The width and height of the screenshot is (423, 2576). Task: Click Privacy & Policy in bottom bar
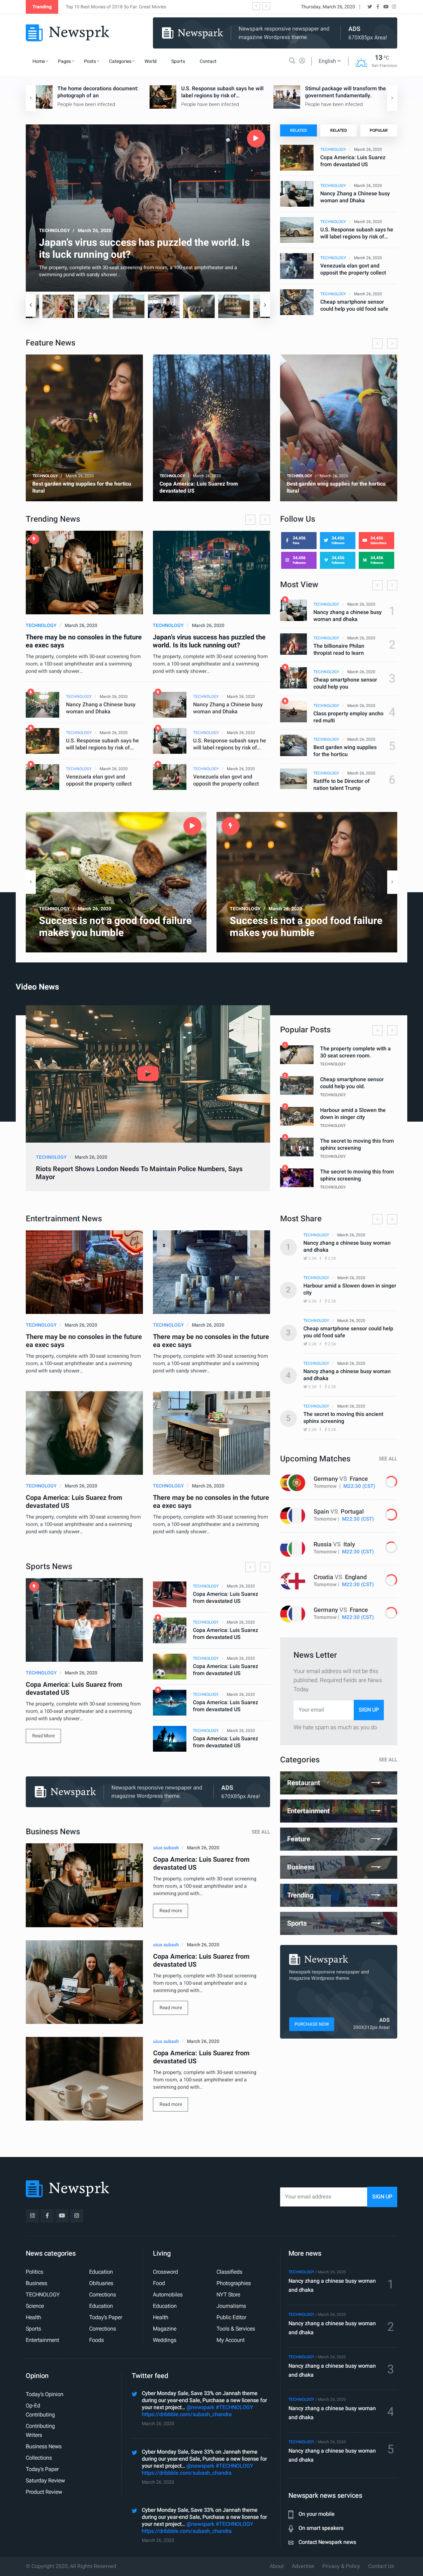click(x=341, y=2566)
